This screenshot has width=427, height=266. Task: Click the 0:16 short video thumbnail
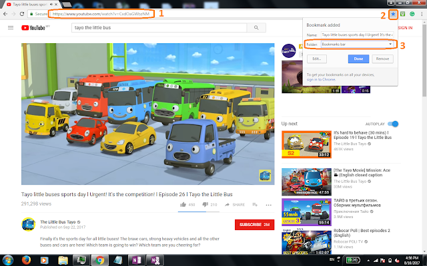[x=356, y=90]
